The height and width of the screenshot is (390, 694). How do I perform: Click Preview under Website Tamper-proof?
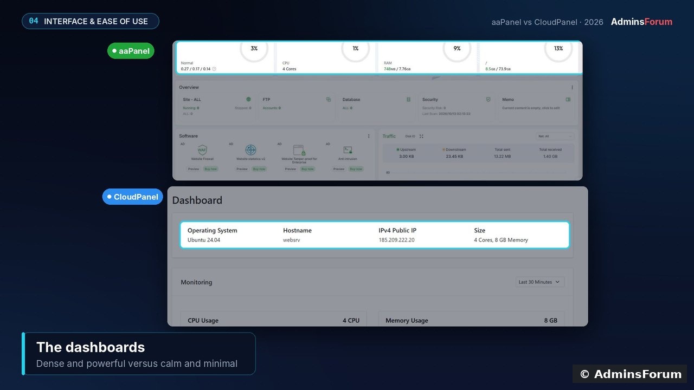pos(291,169)
